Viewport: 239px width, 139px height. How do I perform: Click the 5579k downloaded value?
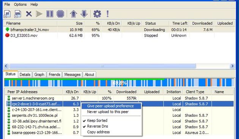tap(131, 98)
